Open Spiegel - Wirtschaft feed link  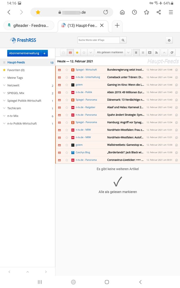(x=86, y=70)
